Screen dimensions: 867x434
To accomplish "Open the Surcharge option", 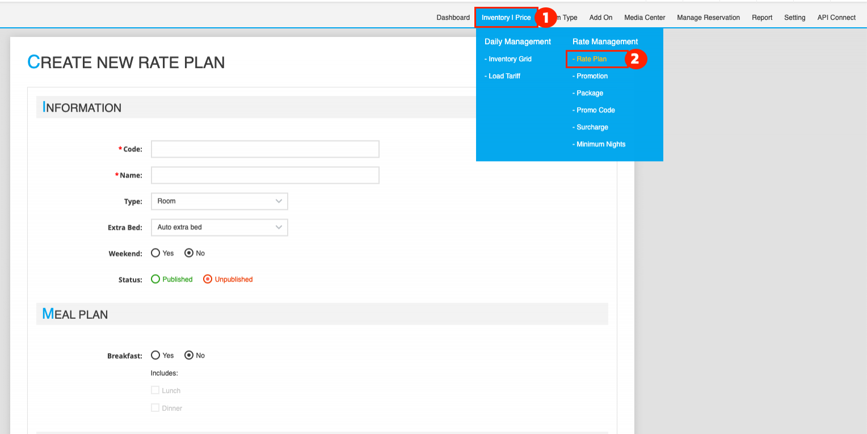I will tap(592, 127).
